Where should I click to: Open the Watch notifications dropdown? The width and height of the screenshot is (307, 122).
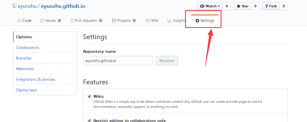210,6
